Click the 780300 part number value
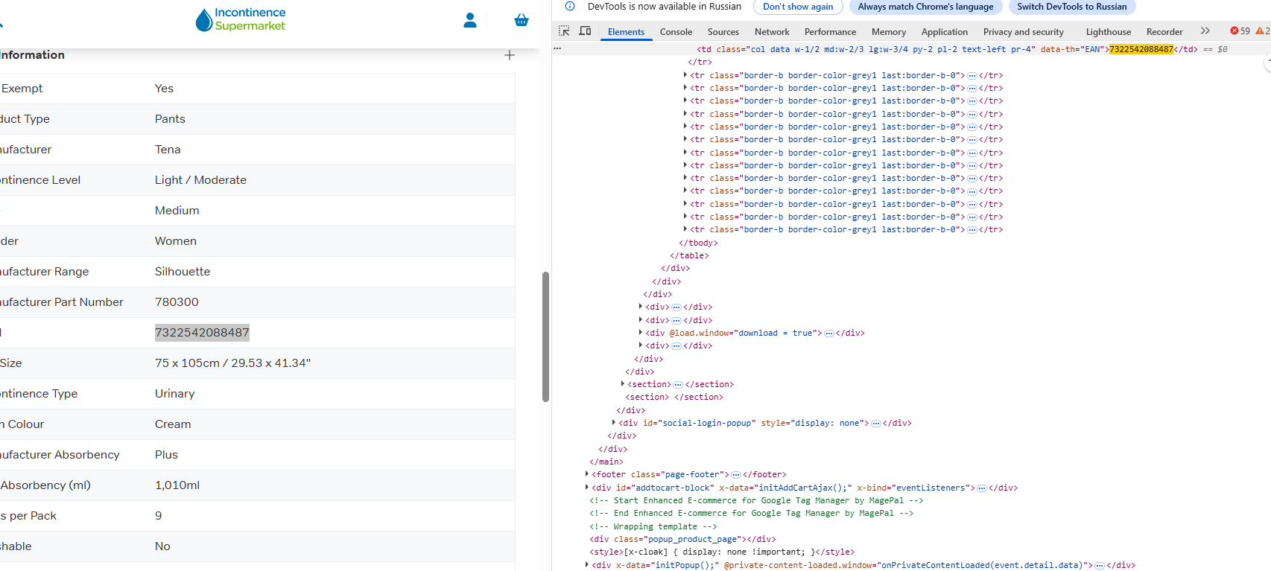1271x571 pixels. [177, 302]
